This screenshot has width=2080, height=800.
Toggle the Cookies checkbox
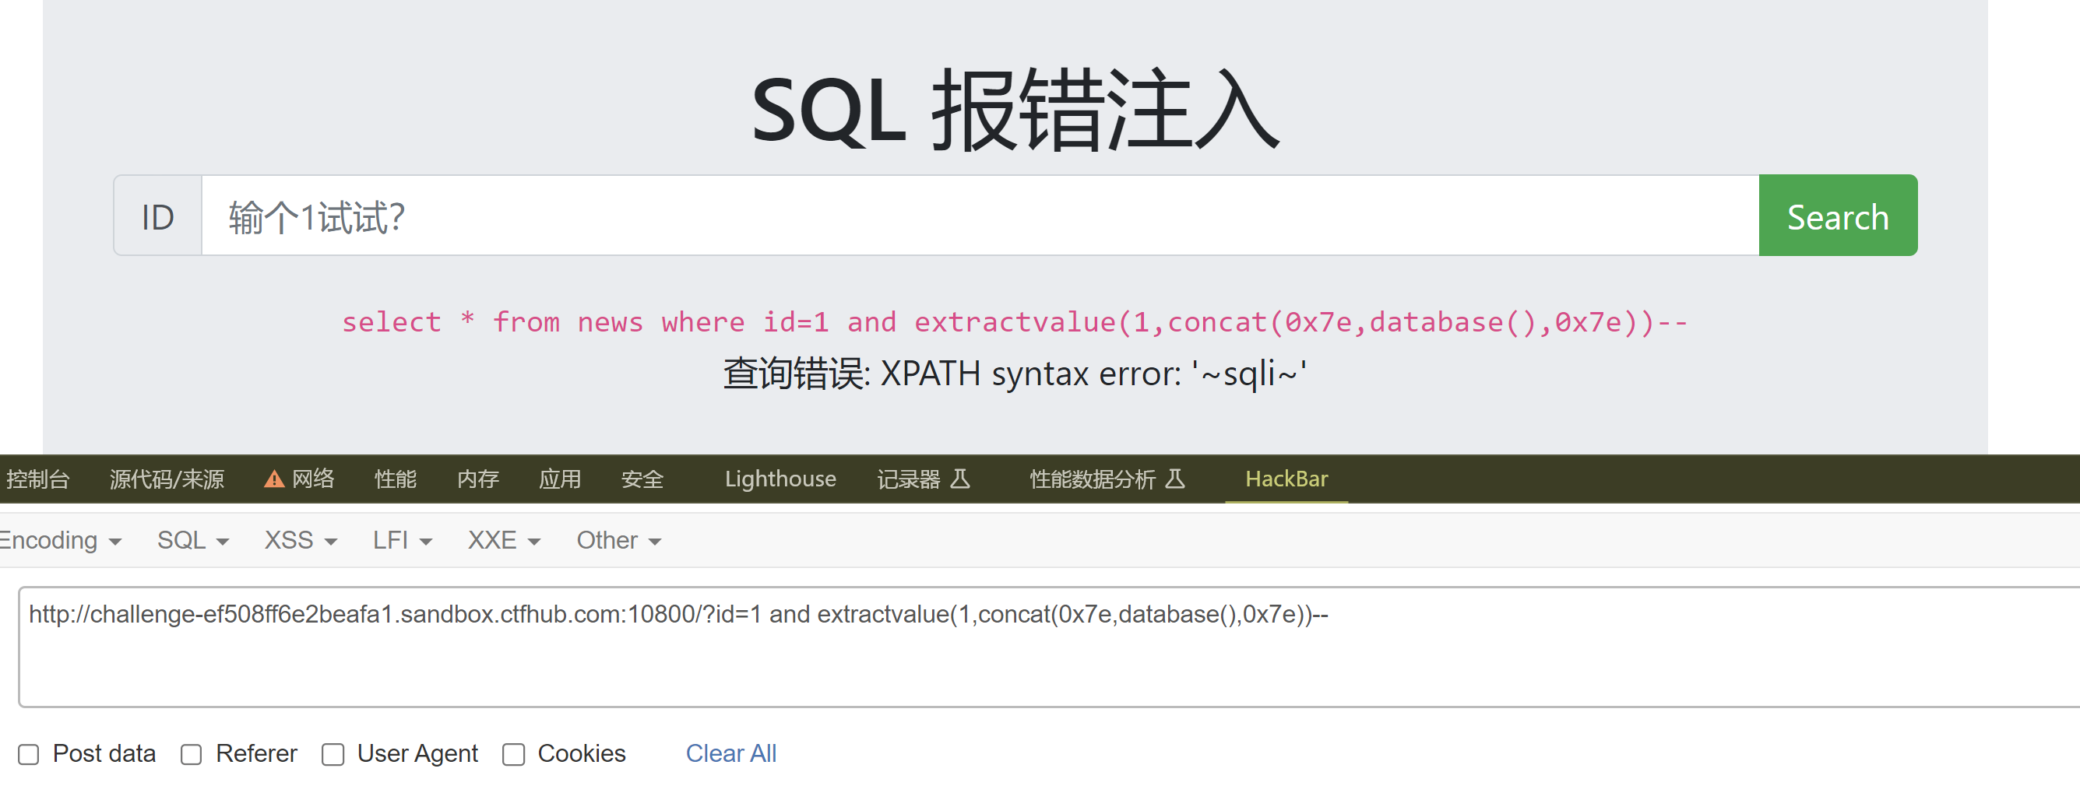pyautogui.click(x=513, y=754)
